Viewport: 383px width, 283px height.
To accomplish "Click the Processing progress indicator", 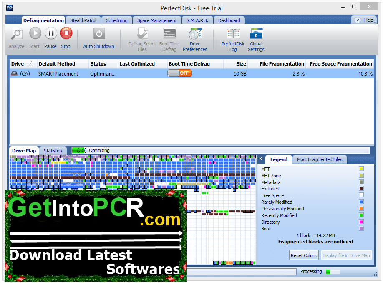I will pos(333,272).
